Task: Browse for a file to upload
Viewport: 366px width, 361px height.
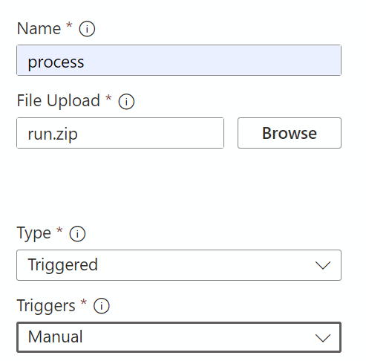Action: click(290, 133)
